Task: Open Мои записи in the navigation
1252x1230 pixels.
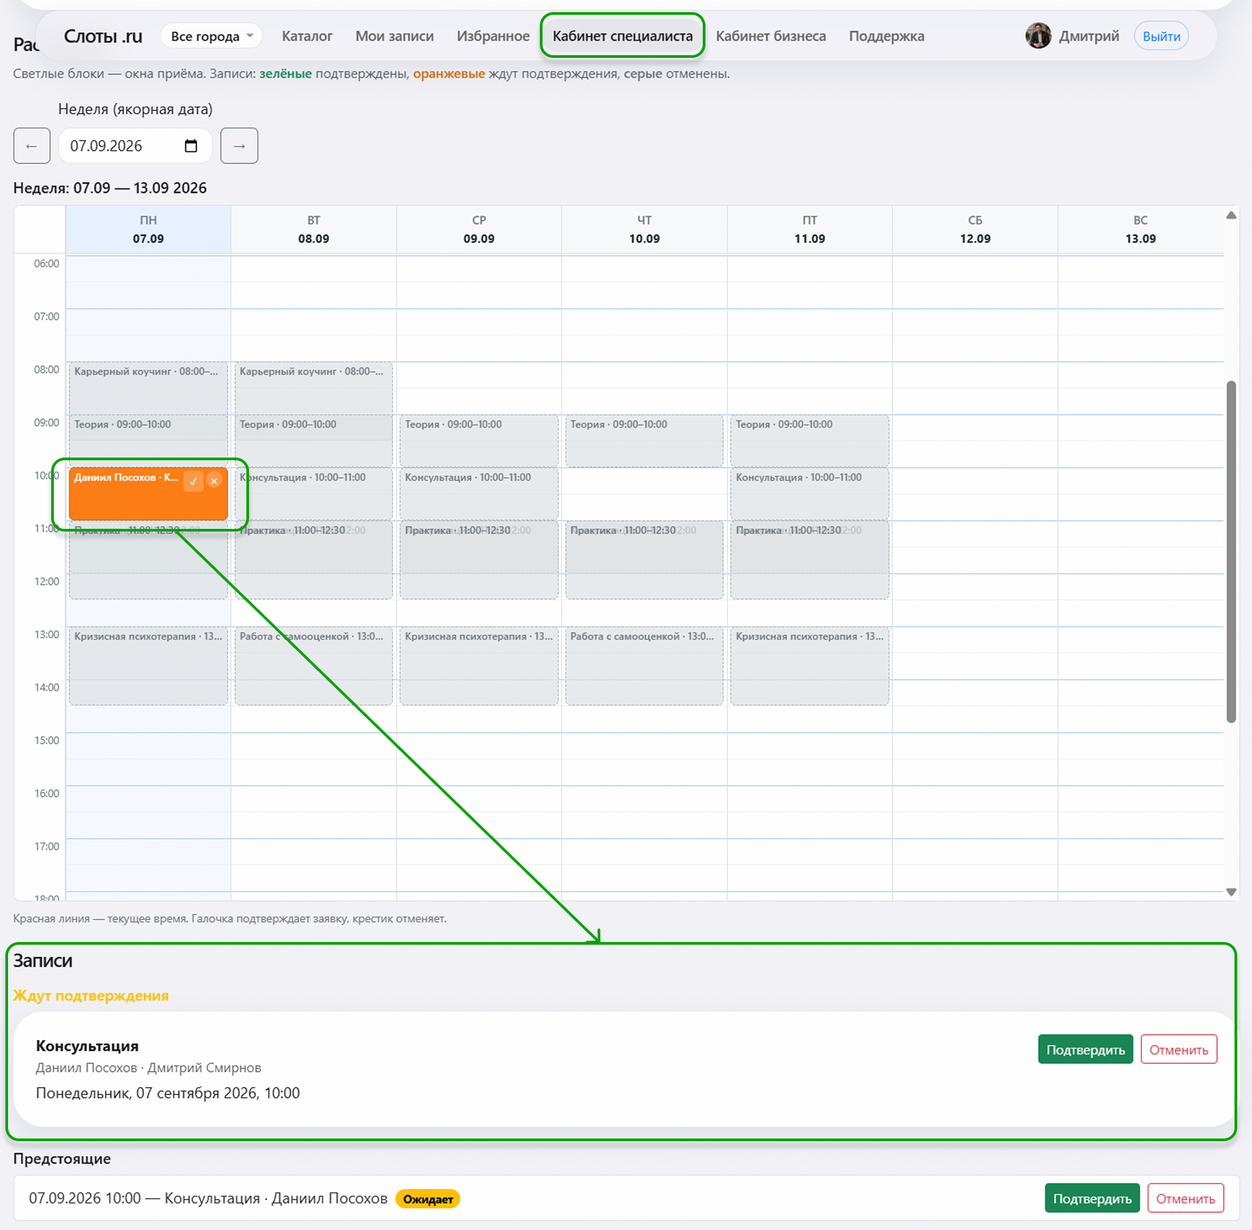Action: (394, 36)
